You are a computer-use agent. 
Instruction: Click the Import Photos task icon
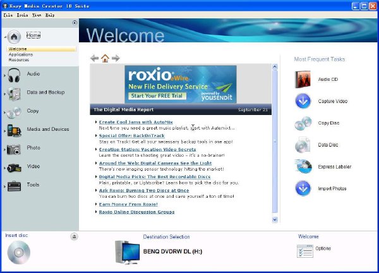(303, 188)
